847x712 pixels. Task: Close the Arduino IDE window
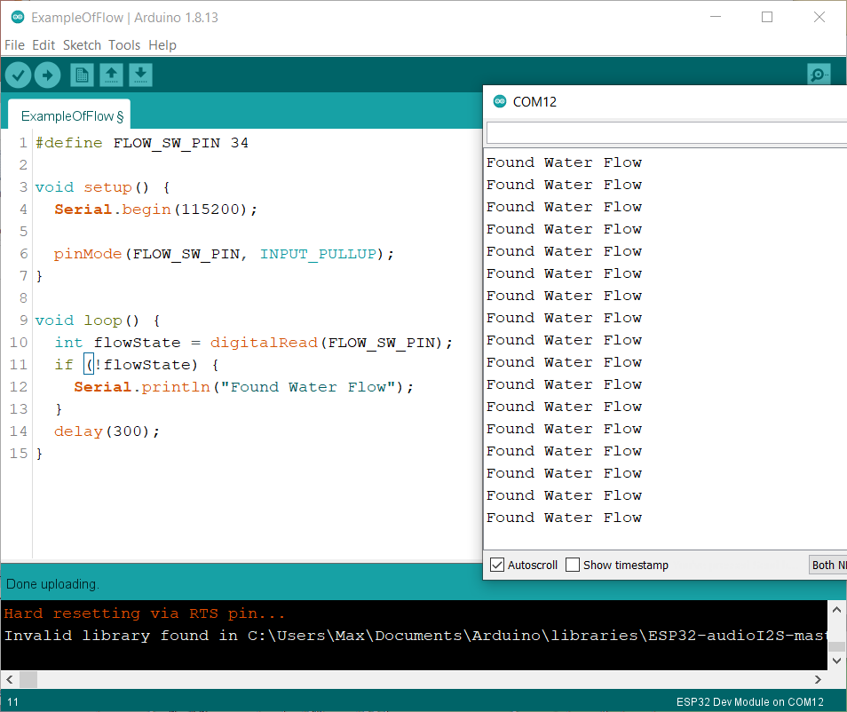click(x=819, y=17)
